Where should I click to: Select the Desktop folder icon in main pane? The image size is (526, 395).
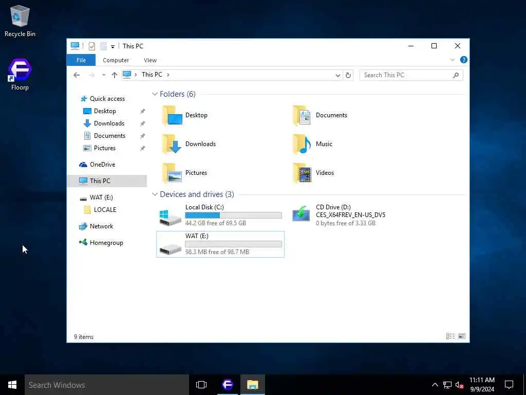[x=173, y=115]
